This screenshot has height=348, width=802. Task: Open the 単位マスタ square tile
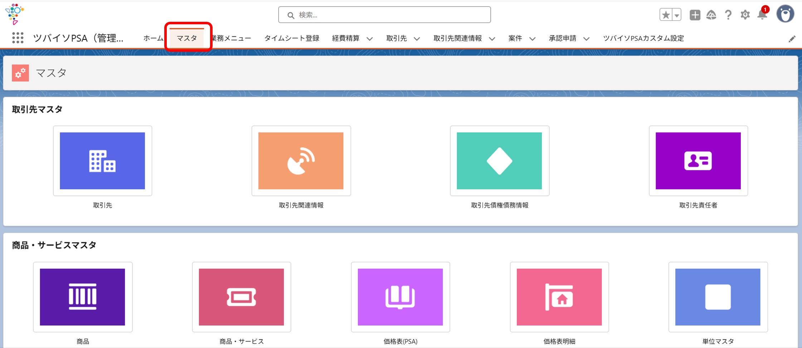point(718,297)
